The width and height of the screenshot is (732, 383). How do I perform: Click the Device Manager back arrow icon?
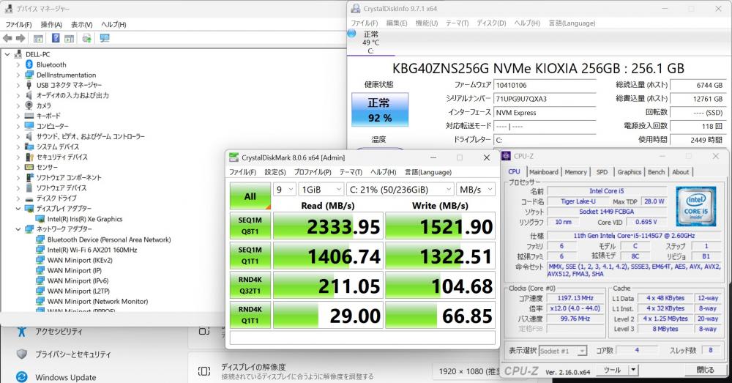(x=7, y=38)
